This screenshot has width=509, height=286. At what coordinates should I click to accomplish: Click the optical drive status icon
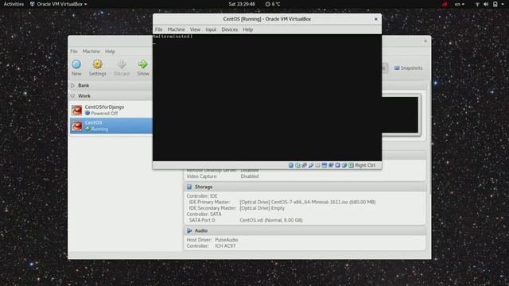(298, 165)
